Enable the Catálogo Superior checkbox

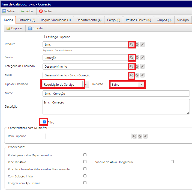point(43,37)
